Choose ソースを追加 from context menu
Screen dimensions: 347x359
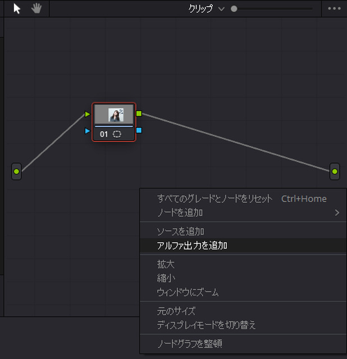[x=243, y=232]
